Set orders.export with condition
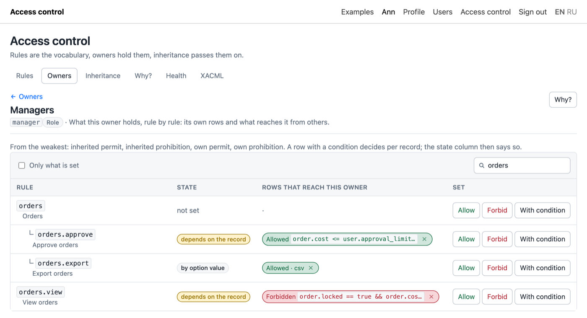The width and height of the screenshot is (587, 318). (x=543, y=268)
